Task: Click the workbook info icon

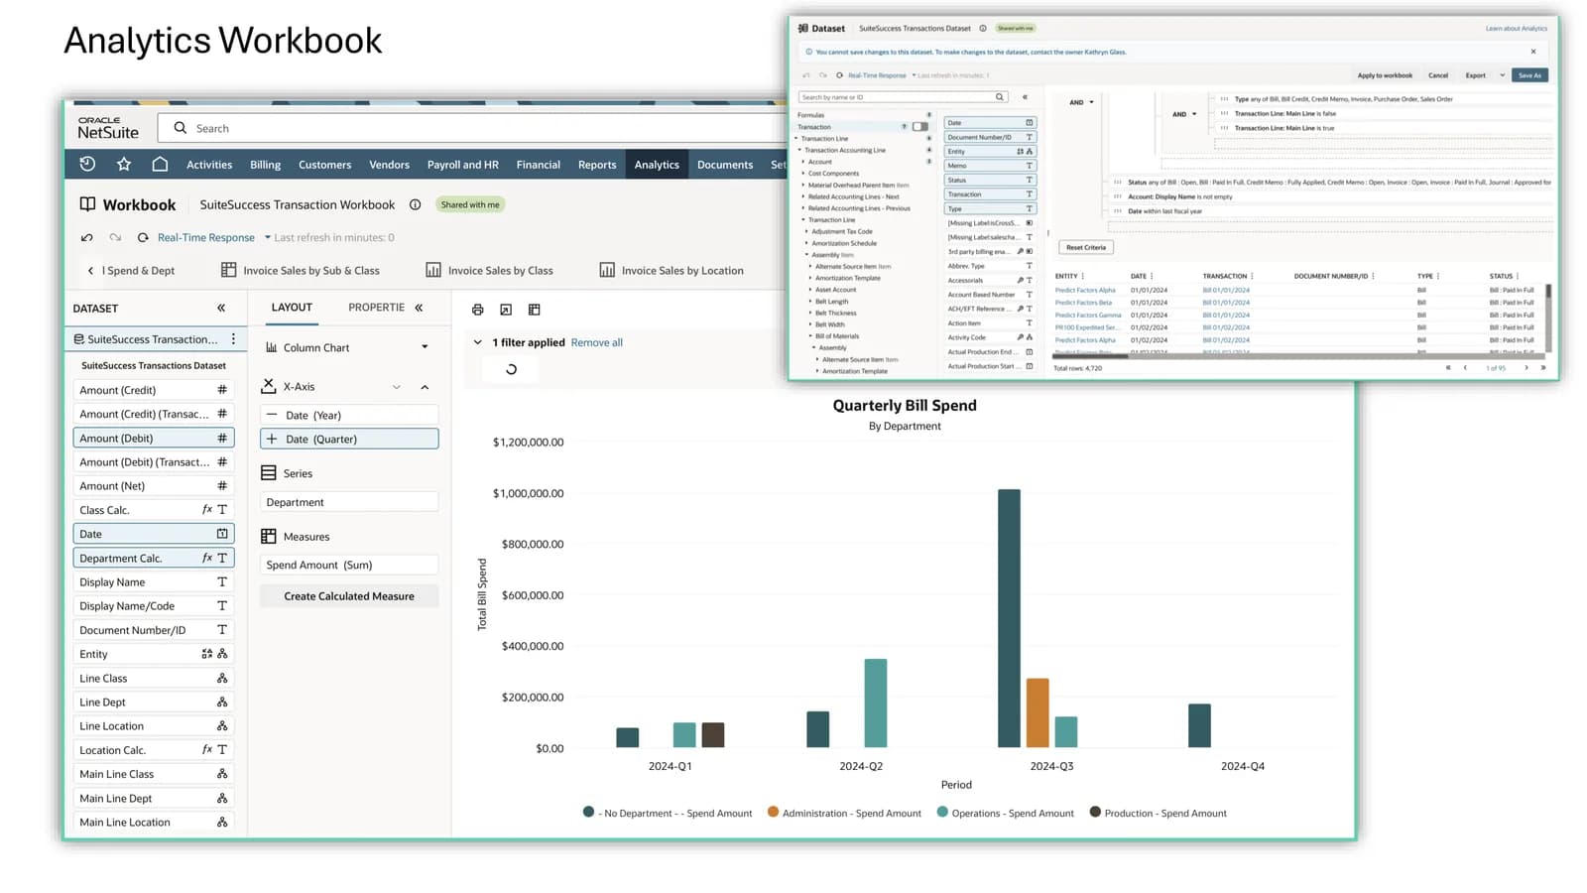Action: coord(415,204)
